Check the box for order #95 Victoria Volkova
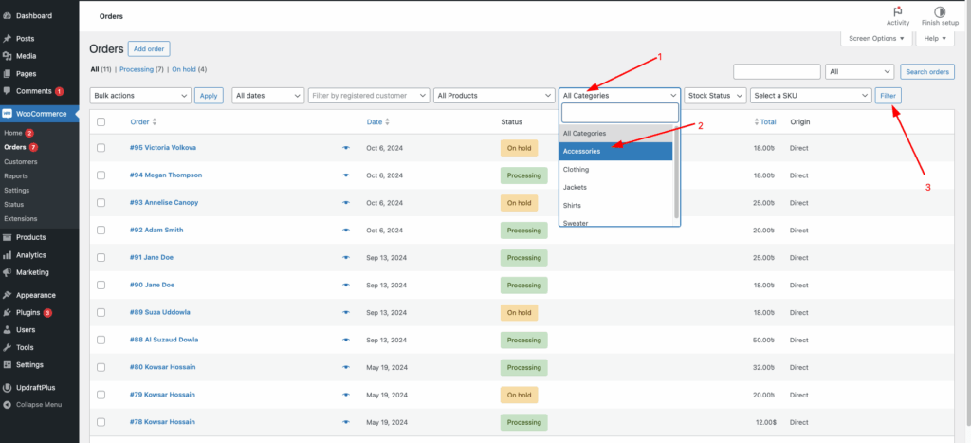The height and width of the screenshot is (443, 971). (x=101, y=148)
